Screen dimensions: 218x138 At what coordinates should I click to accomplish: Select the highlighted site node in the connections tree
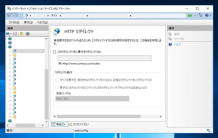(x=29, y=51)
